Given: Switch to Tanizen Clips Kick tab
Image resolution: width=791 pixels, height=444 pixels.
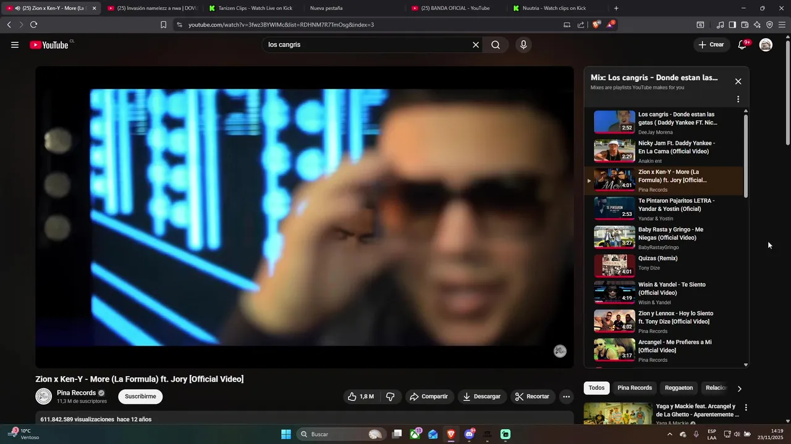Looking at the screenshot, I should (x=253, y=8).
